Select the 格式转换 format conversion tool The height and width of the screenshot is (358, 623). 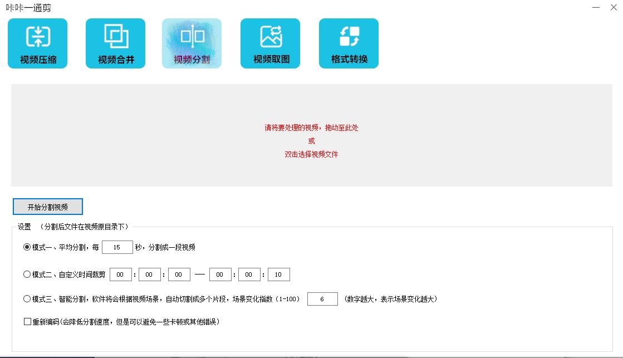(x=348, y=43)
